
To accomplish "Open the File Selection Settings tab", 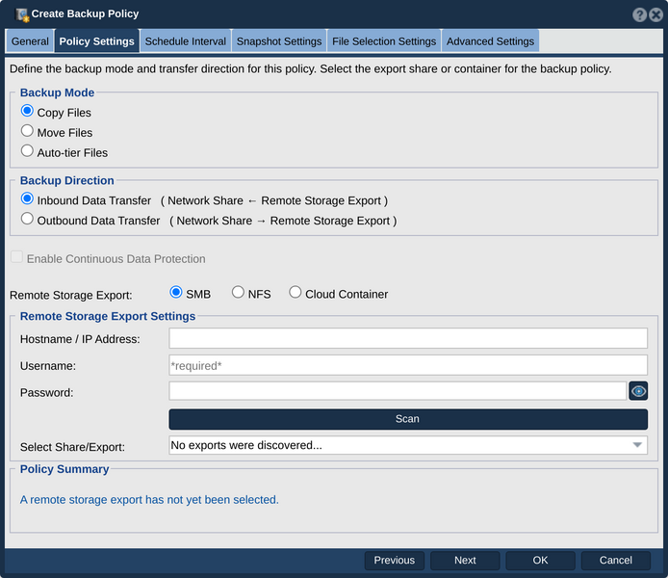I will pyautogui.click(x=384, y=41).
